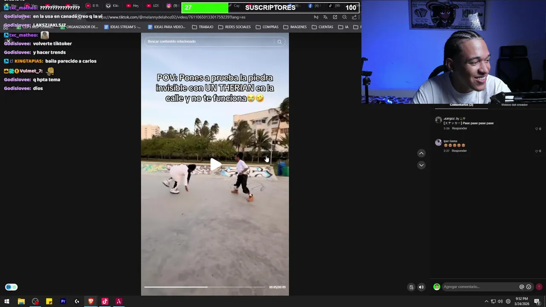The width and height of the screenshot is (546, 307).
Task: Click the open-in-app icon in address bar
Action: [x=335, y=17]
